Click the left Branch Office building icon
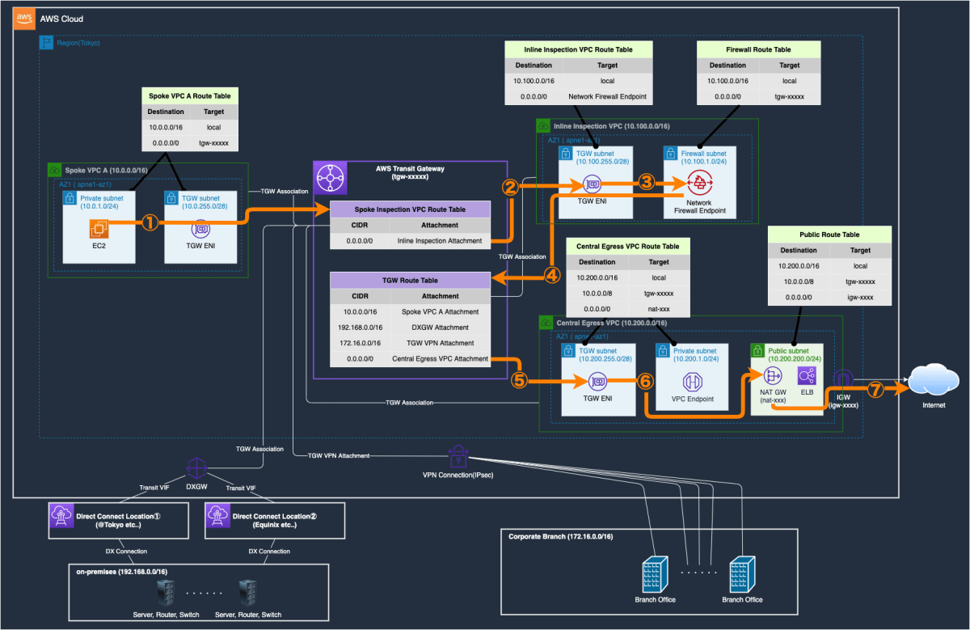Viewport: 970px width, 630px height. click(655, 573)
